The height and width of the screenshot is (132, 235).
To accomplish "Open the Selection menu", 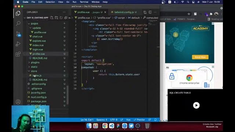I will (50, 2).
